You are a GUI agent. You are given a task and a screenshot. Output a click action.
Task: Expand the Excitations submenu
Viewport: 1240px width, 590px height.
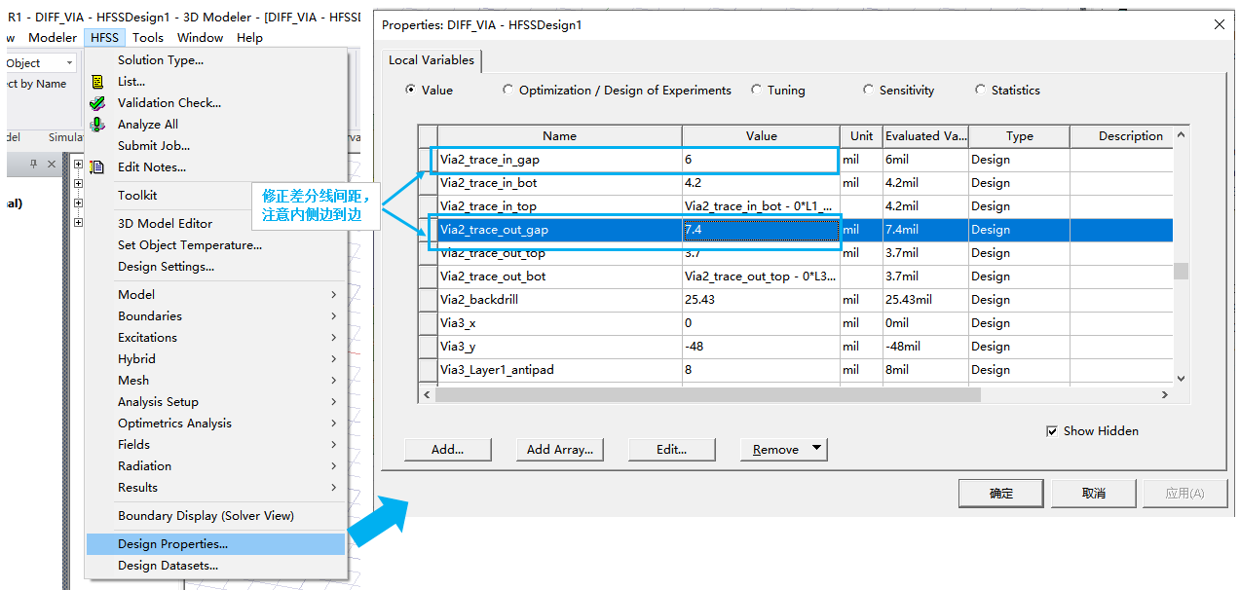coord(333,338)
